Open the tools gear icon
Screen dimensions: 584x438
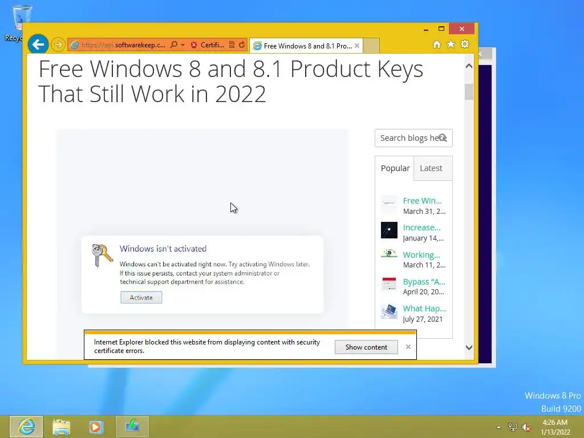465,44
